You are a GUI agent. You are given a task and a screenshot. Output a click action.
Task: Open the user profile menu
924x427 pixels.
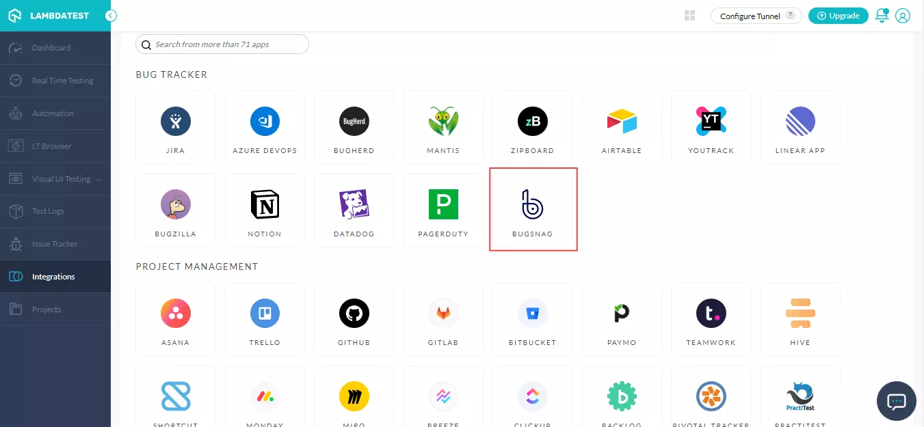tap(903, 16)
